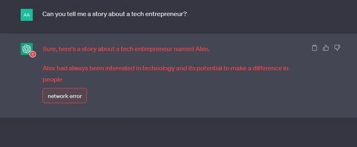Copy the response with the clipboard icon
The image size is (357, 147).
[x=314, y=48]
